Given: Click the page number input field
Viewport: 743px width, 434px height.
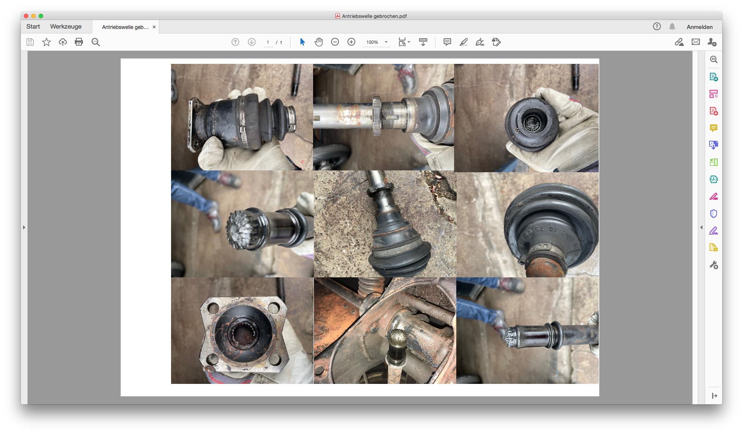Looking at the screenshot, I should [x=268, y=42].
